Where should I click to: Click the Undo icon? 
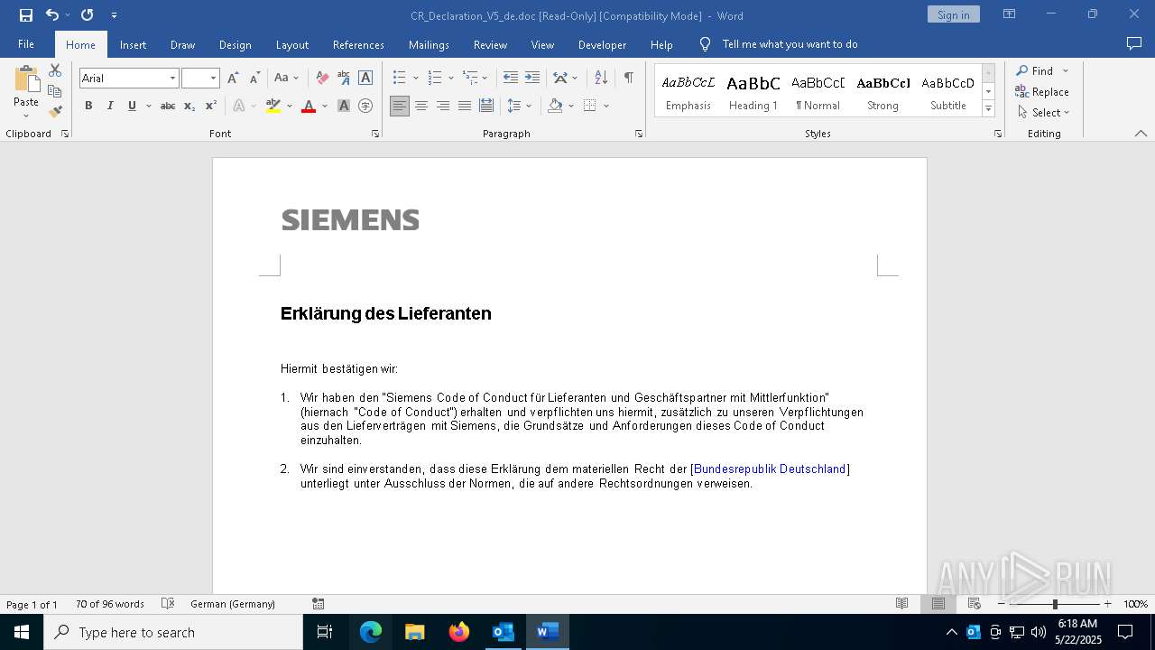pyautogui.click(x=52, y=15)
